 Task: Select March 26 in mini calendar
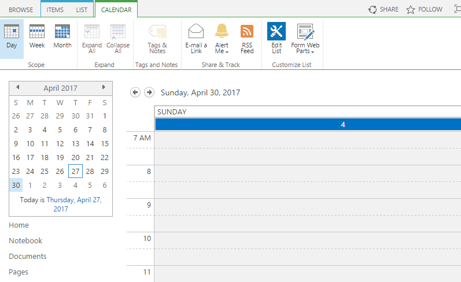pyautogui.click(x=16, y=116)
